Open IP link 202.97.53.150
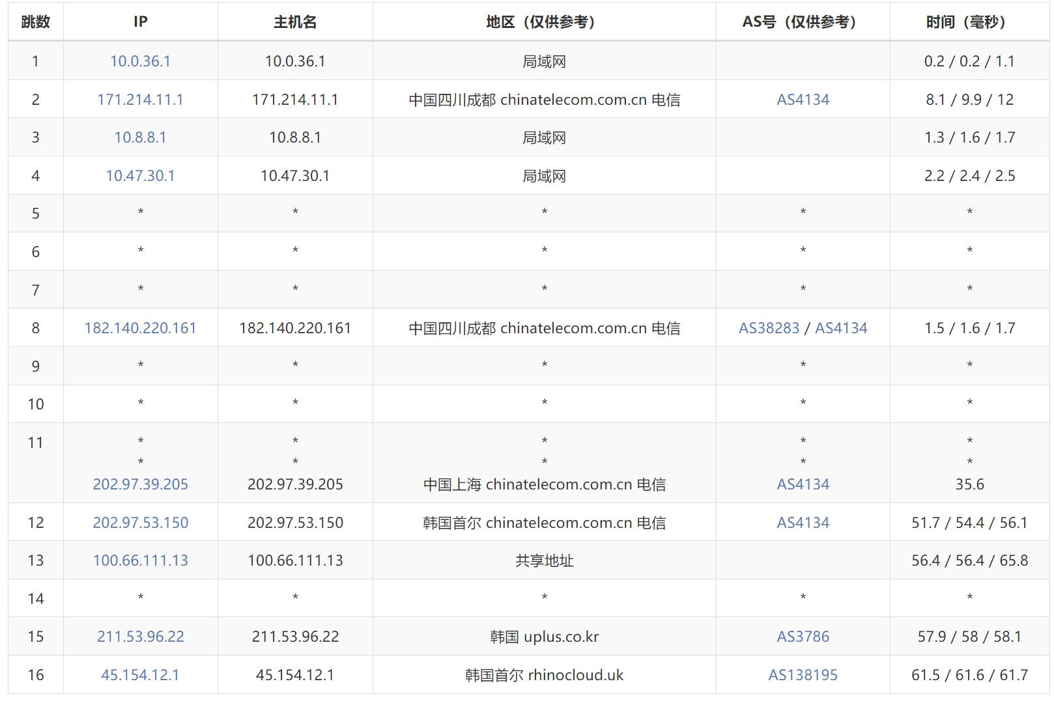Viewport: 1054px width, 701px height. coord(140,523)
